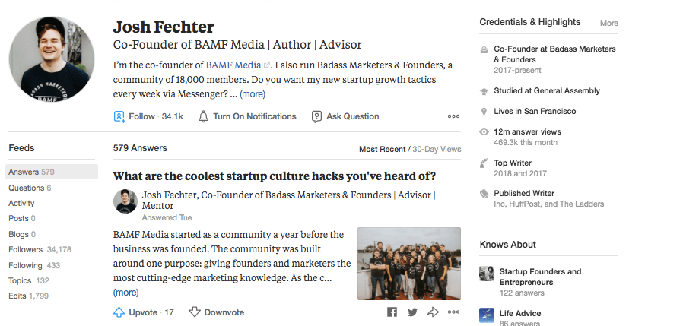The height and width of the screenshot is (326, 683).
Task: Expand the profile bio with (more)
Action: (253, 95)
